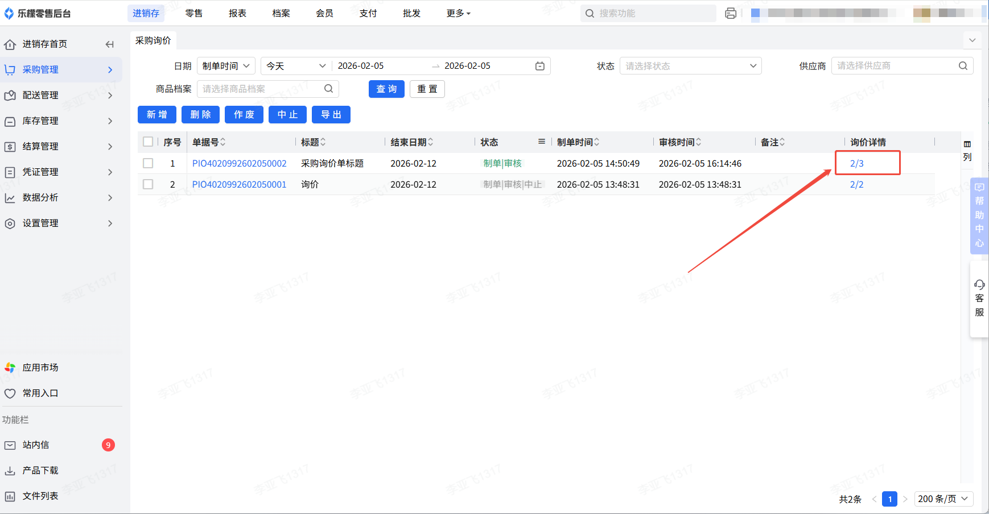Click the 结算管理 settlement icon
This screenshot has width=989, height=514.
[10, 147]
